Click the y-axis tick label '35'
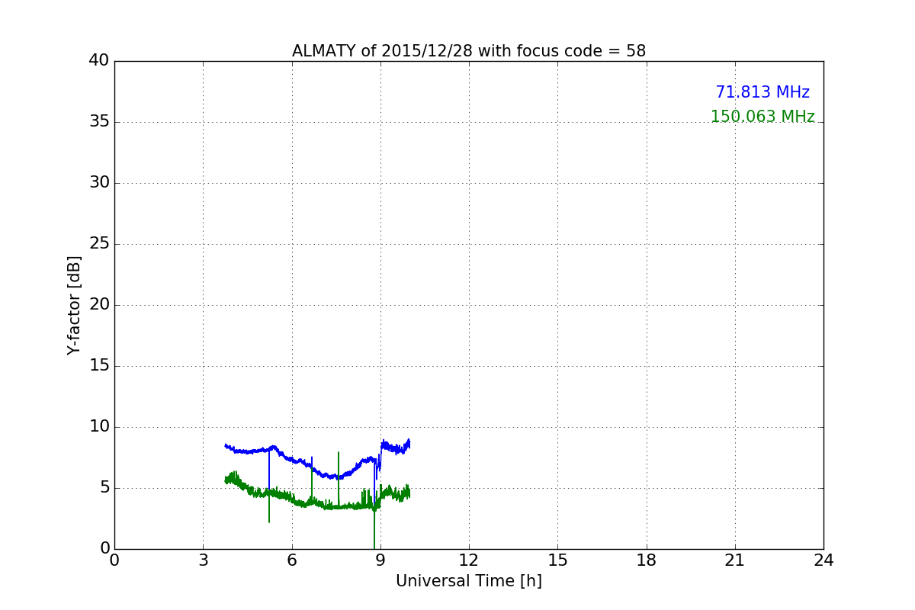This screenshot has width=915, height=610. 99,122
